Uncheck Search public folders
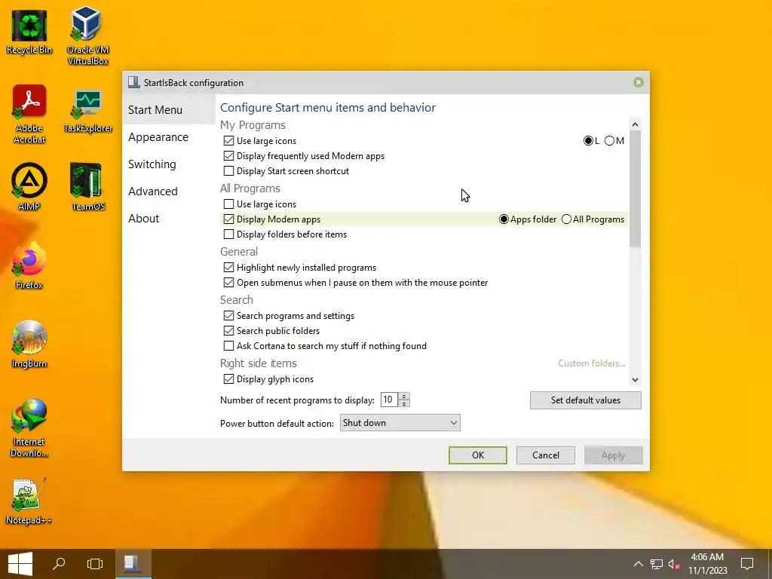The width and height of the screenshot is (772, 579). point(228,331)
